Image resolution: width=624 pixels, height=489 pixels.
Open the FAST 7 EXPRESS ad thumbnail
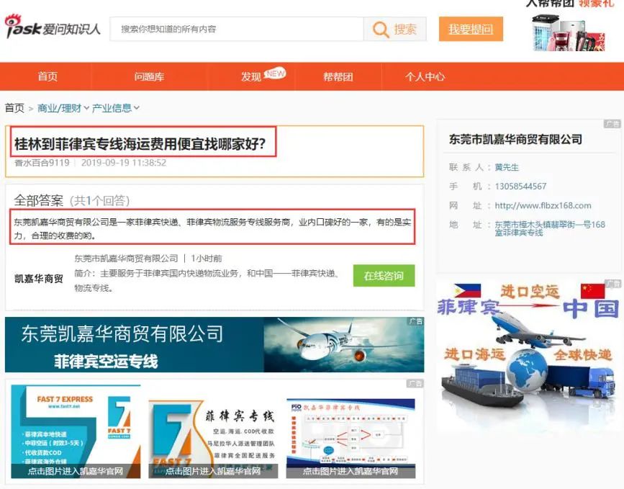[x=76, y=431]
